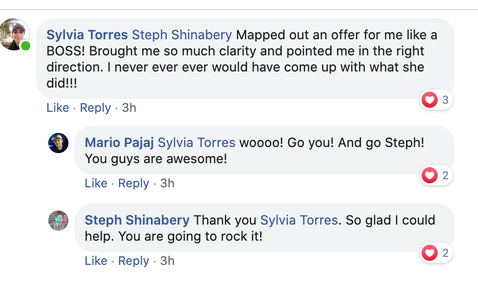
Task: Open heart reactions on Steph's reply
Action: pyautogui.click(x=436, y=253)
